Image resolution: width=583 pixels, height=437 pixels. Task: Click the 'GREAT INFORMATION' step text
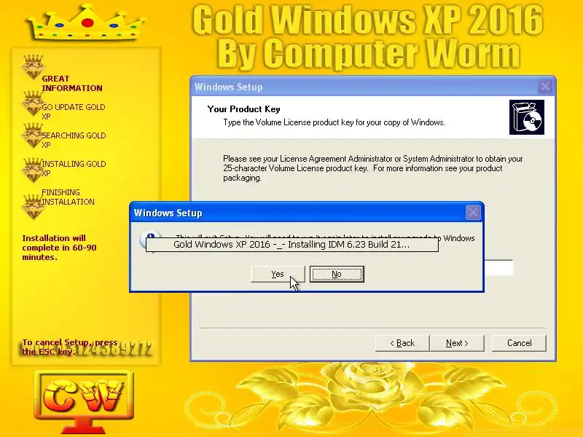point(72,84)
